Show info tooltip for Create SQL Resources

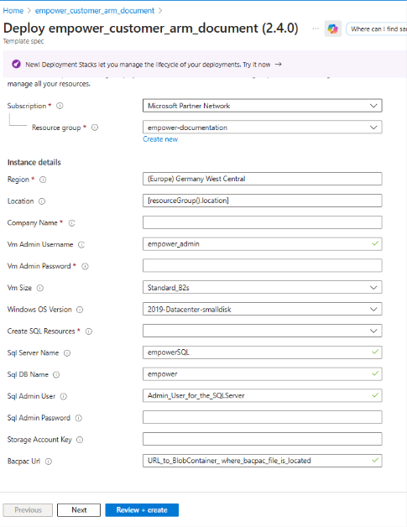coord(89,331)
